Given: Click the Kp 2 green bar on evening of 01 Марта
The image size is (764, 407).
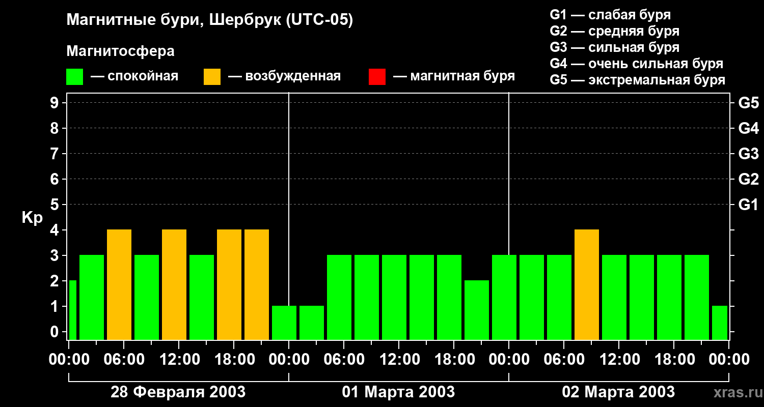Looking at the screenshot, I should pyautogui.click(x=477, y=310).
